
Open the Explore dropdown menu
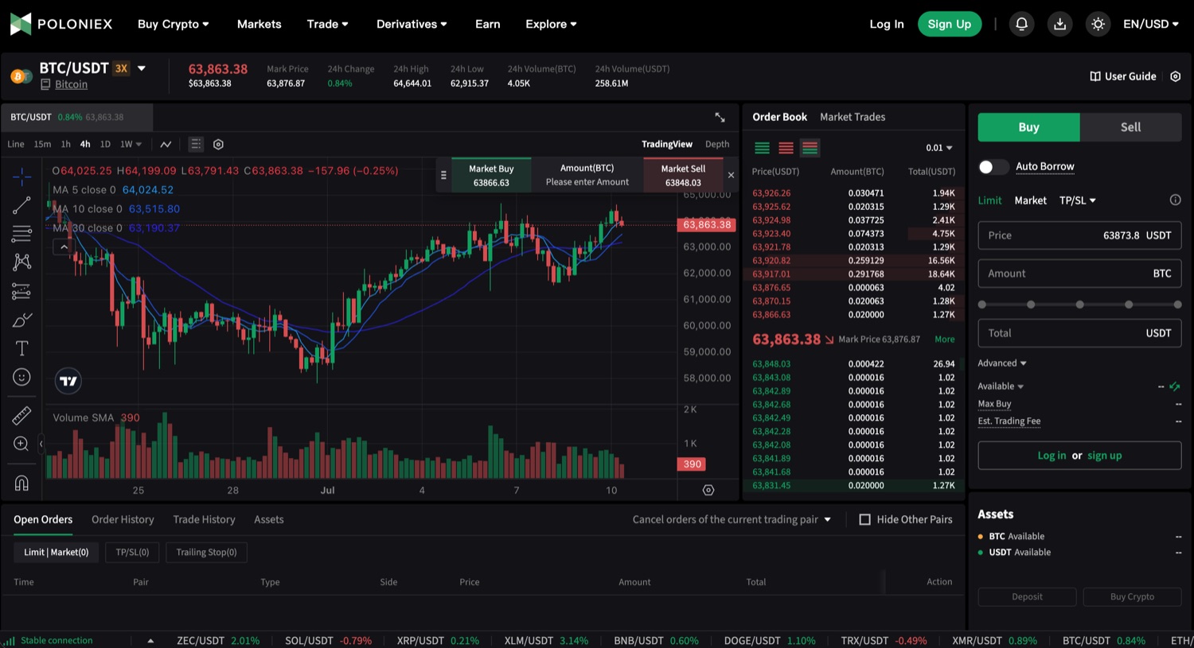point(551,24)
